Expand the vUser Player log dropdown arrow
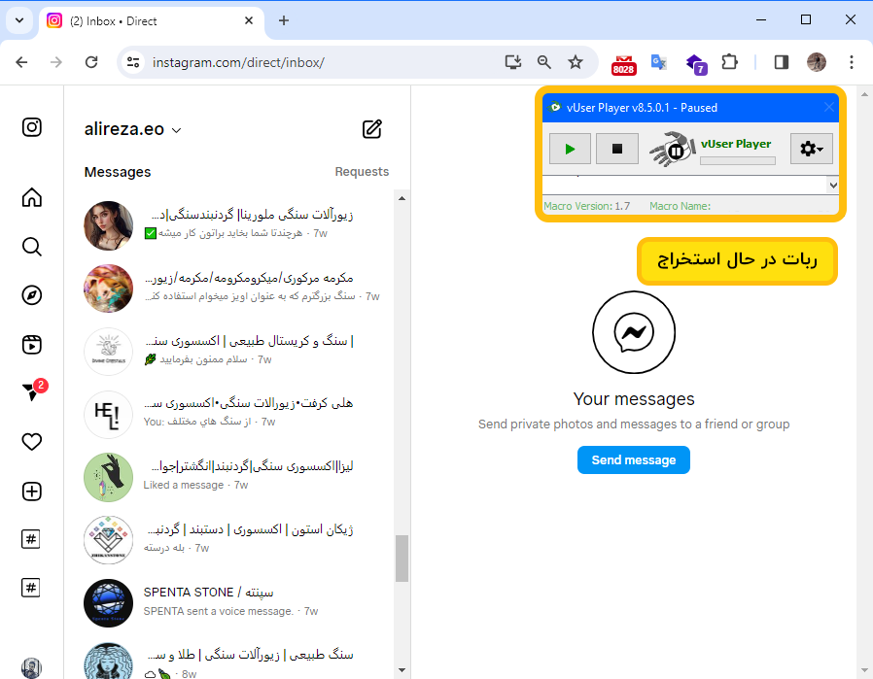This screenshot has width=873, height=679. [x=833, y=186]
